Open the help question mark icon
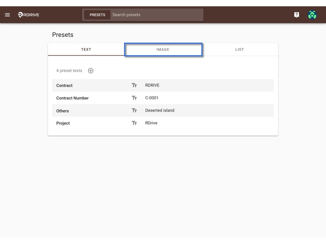Viewport: 326px width, 244px height. pos(296,15)
